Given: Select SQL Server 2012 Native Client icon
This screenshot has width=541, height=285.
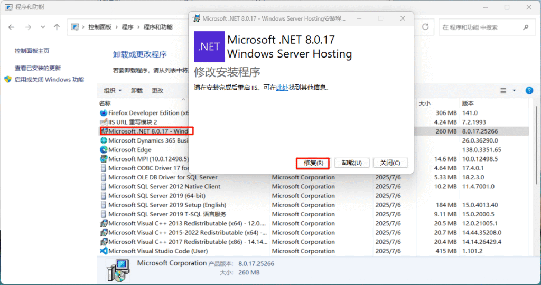Looking at the screenshot, I should click(104, 187).
